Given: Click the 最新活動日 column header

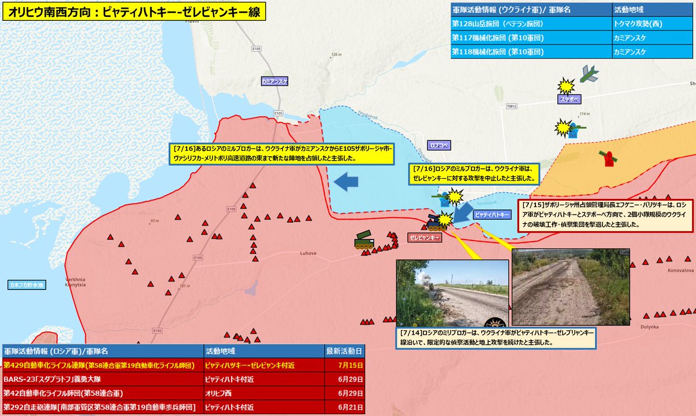Looking at the screenshot, I should [x=345, y=352].
